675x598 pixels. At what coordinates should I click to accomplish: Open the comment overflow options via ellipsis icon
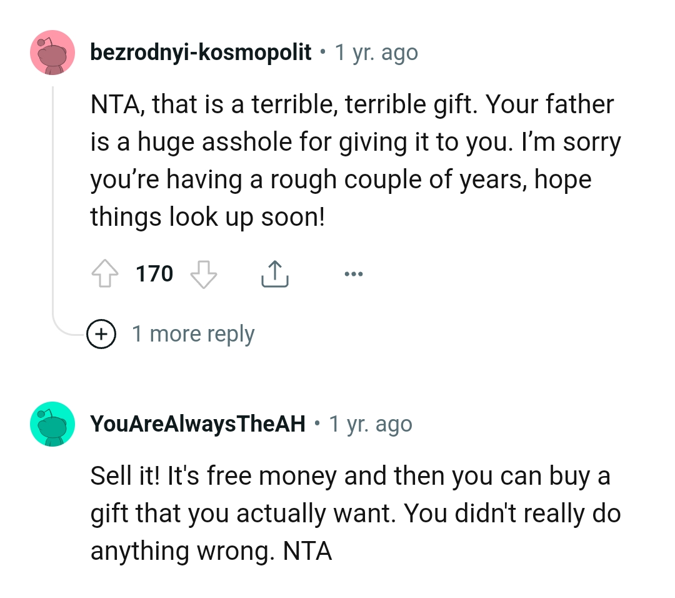[354, 273]
